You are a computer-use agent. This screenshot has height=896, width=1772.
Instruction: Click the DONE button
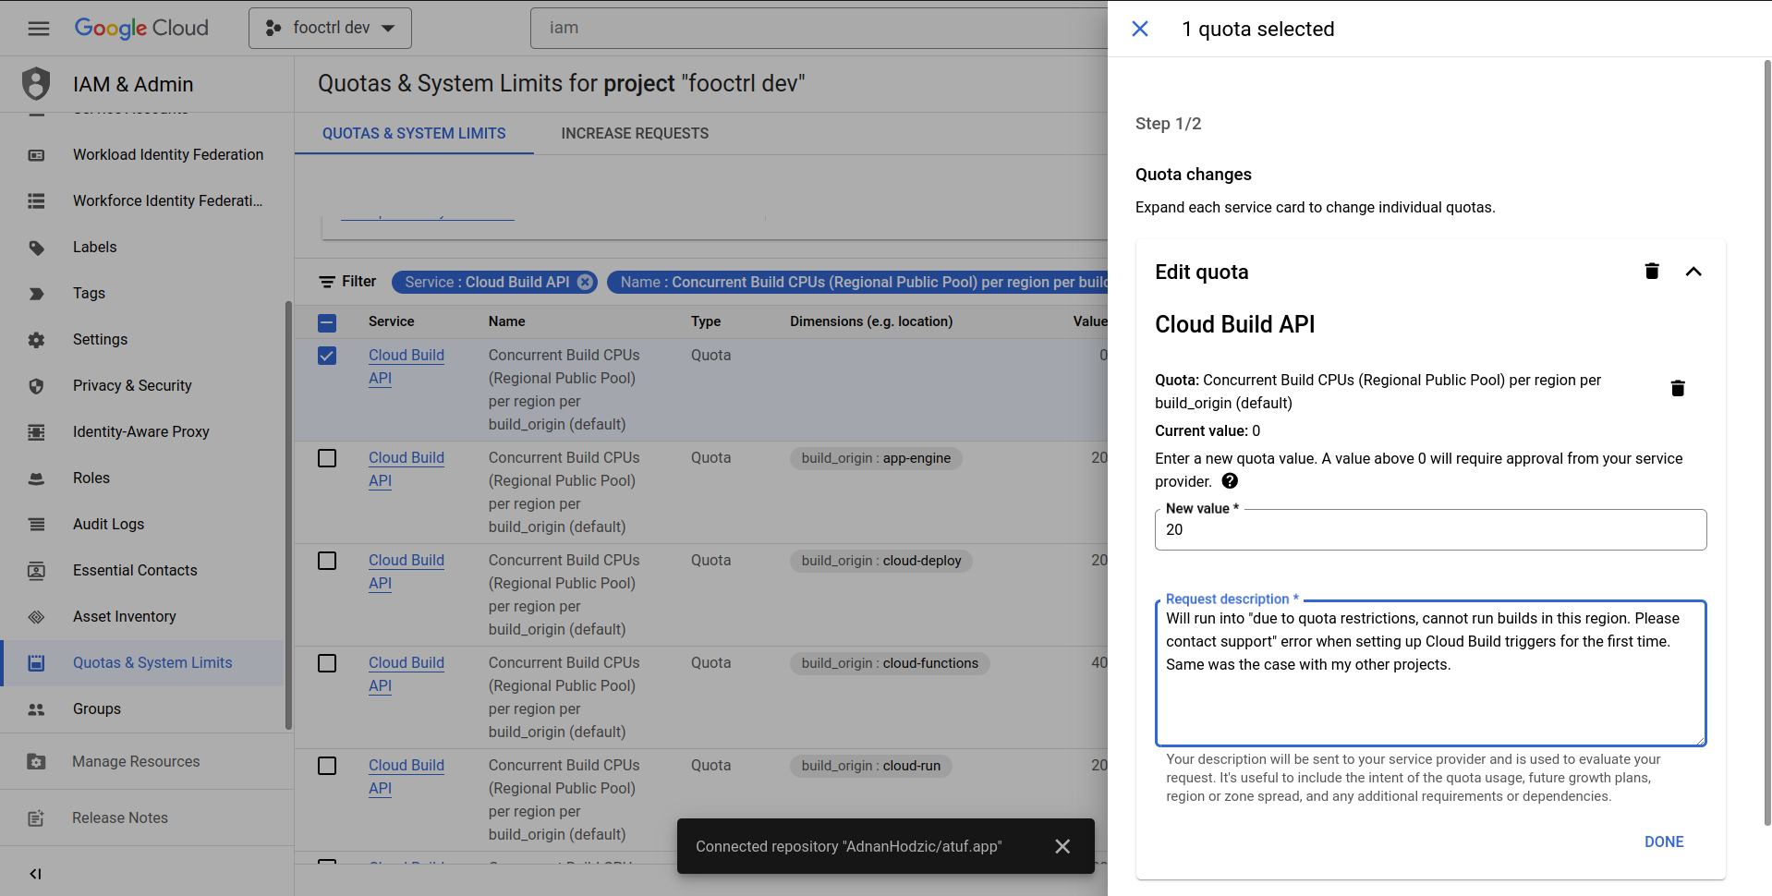[x=1664, y=842]
